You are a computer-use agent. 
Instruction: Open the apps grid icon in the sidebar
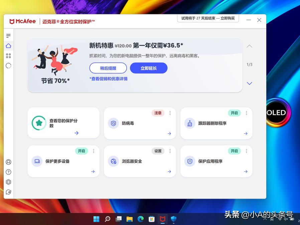pos(8,56)
